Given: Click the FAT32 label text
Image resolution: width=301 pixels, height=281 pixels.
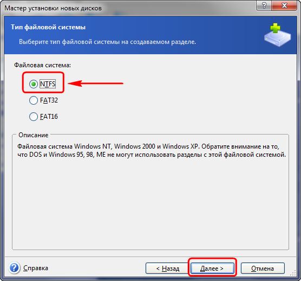Looking at the screenshot, I should pyautogui.click(x=49, y=100).
